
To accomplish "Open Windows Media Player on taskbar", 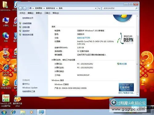I will pos(31,112).
